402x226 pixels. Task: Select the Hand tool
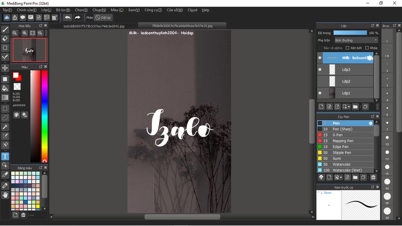[x=5, y=195]
